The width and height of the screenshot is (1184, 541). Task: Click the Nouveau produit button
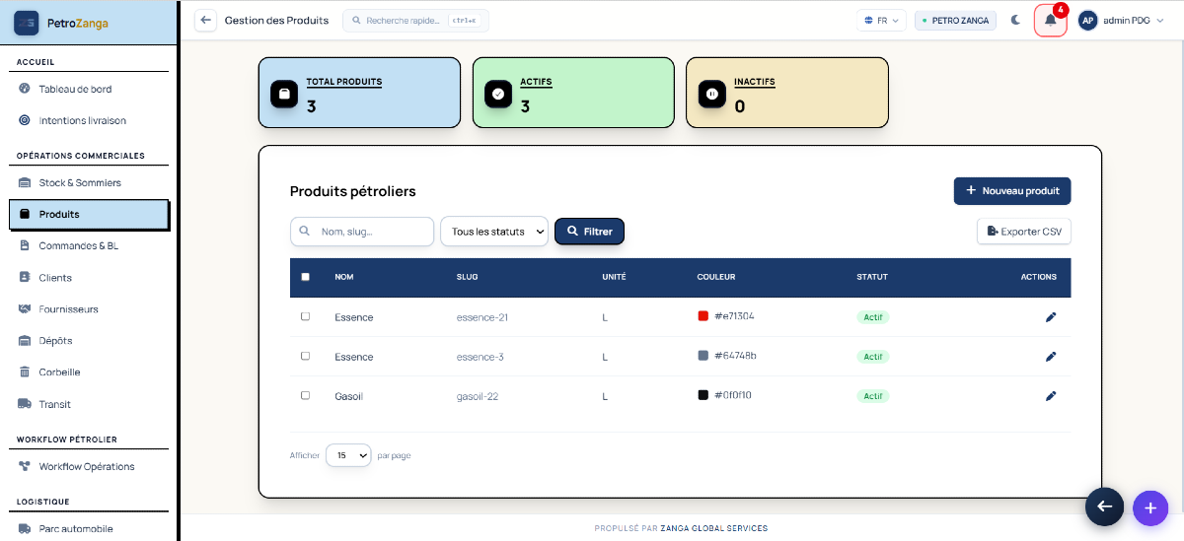[1012, 191]
